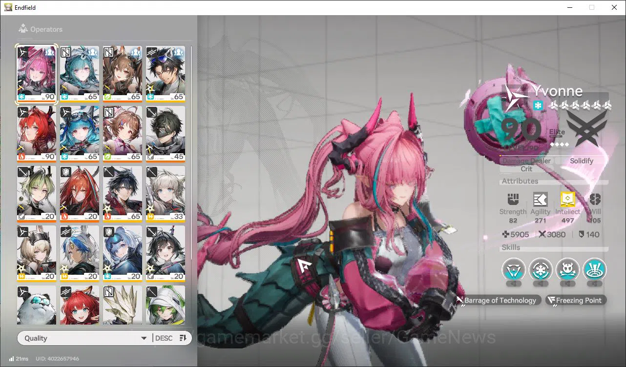Viewport: 626px width, 367px height.
Task: Open the blue-haired goggles level 65 operator
Action: click(x=80, y=134)
